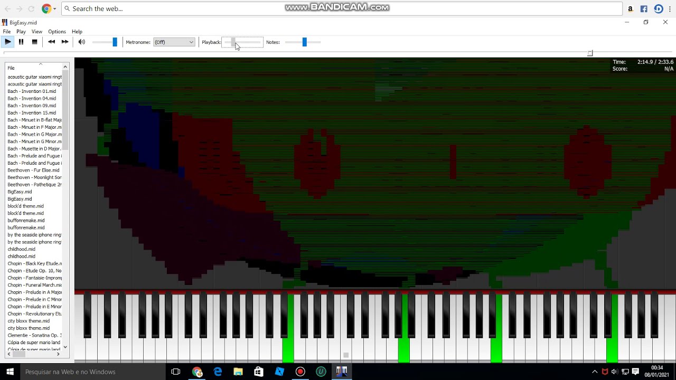This screenshot has width=676, height=380.
Task: Open Chrome from the taskbar
Action: pos(197,372)
